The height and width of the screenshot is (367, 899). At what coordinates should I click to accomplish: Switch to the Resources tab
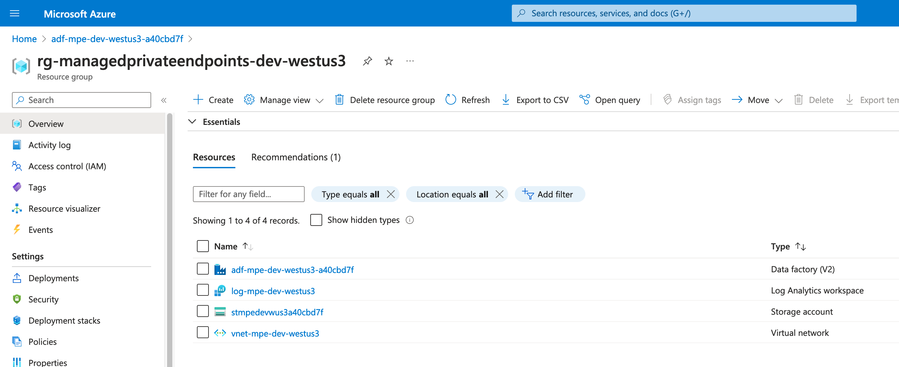[214, 157]
